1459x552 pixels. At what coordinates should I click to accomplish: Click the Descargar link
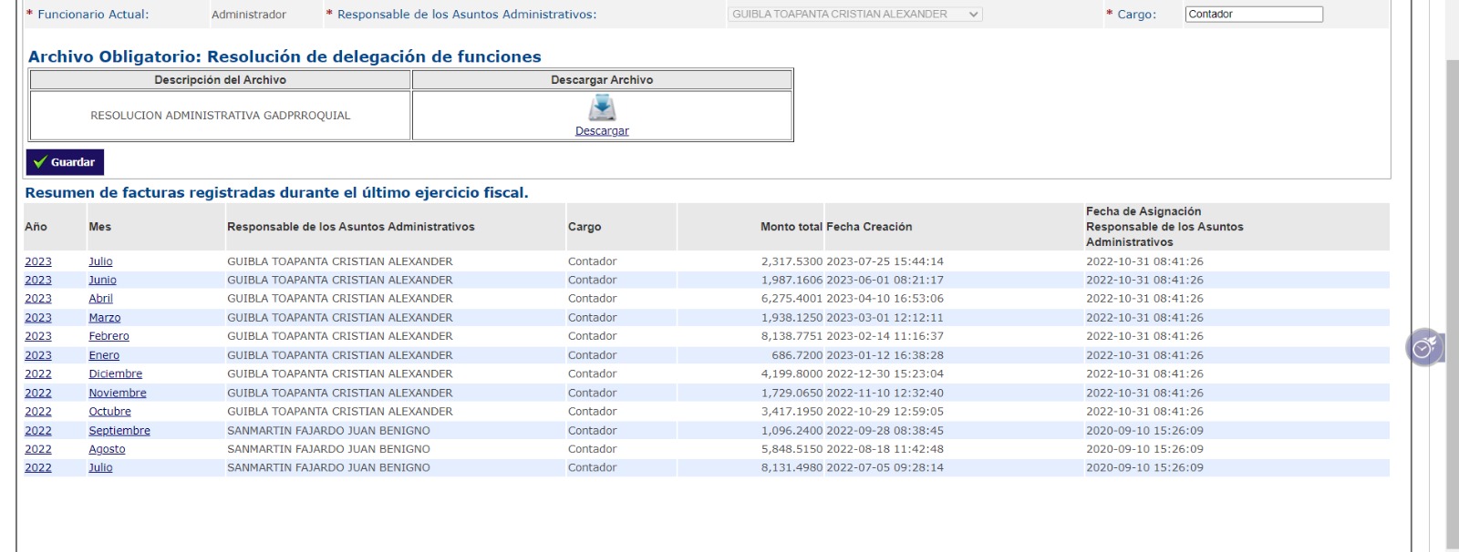click(x=602, y=131)
